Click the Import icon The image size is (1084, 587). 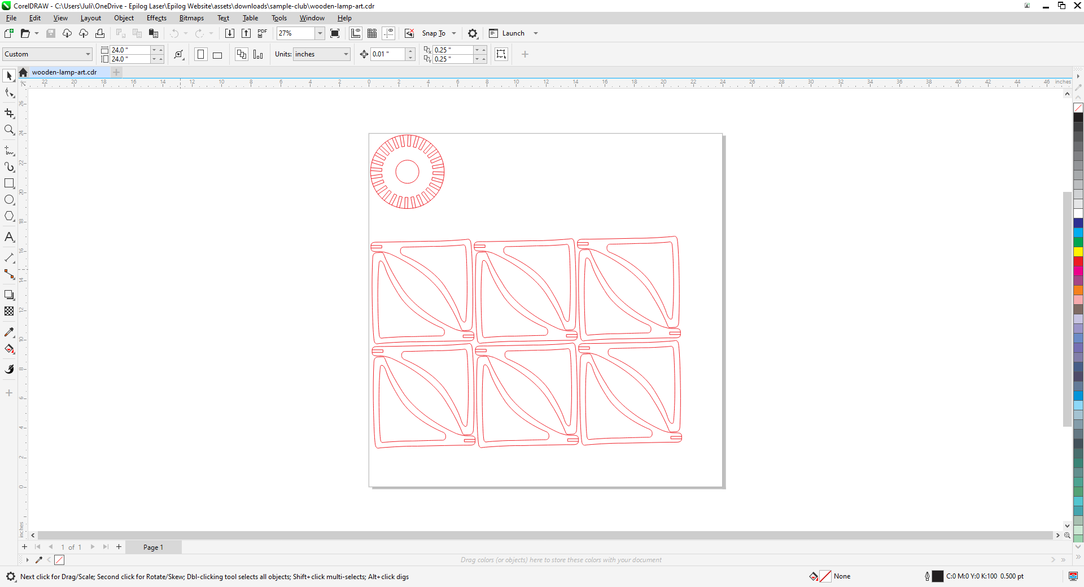point(230,33)
